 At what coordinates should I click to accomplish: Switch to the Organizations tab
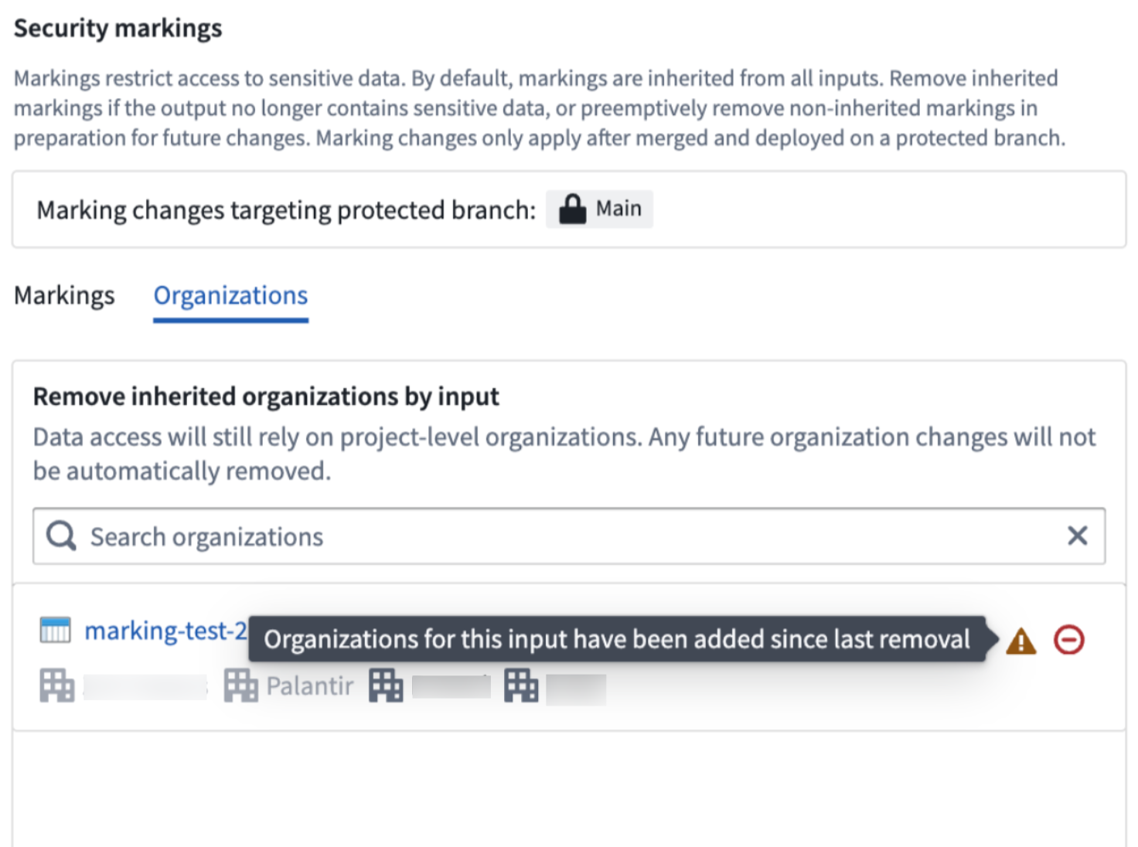tap(230, 295)
